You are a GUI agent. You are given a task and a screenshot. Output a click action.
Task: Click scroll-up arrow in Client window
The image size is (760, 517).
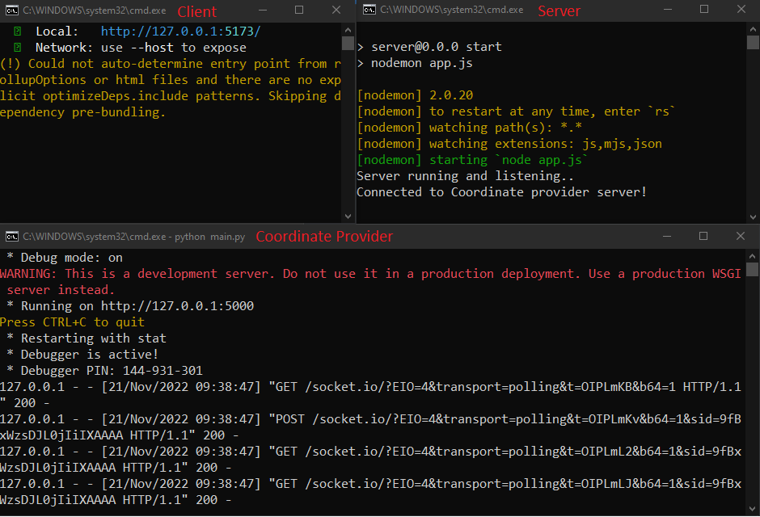pyautogui.click(x=348, y=30)
